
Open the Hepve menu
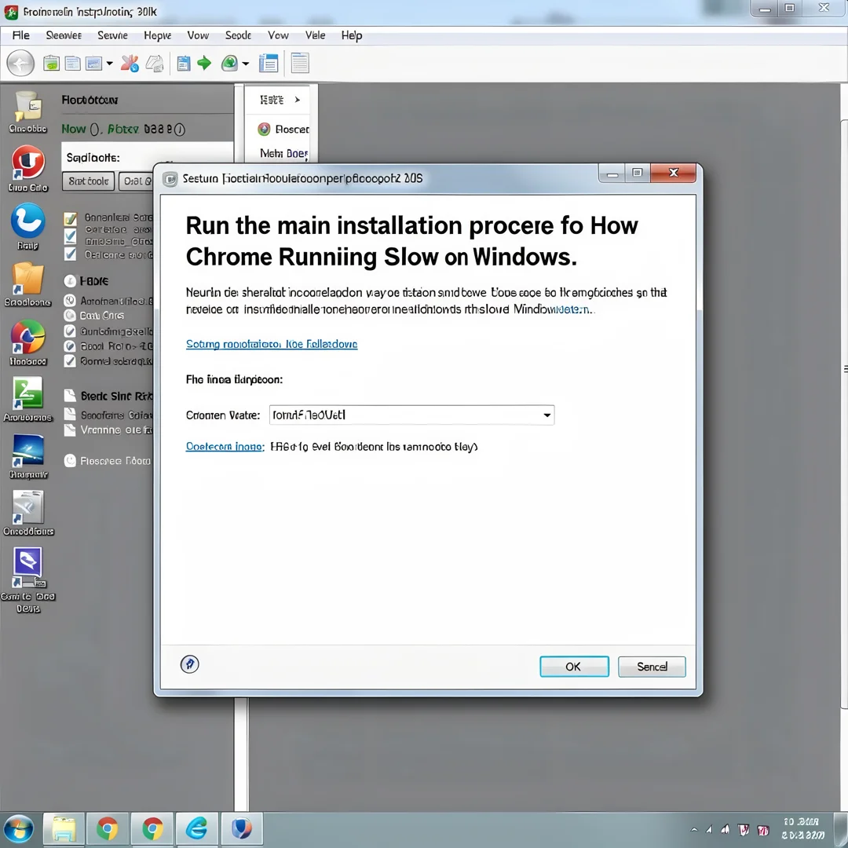(x=157, y=35)
